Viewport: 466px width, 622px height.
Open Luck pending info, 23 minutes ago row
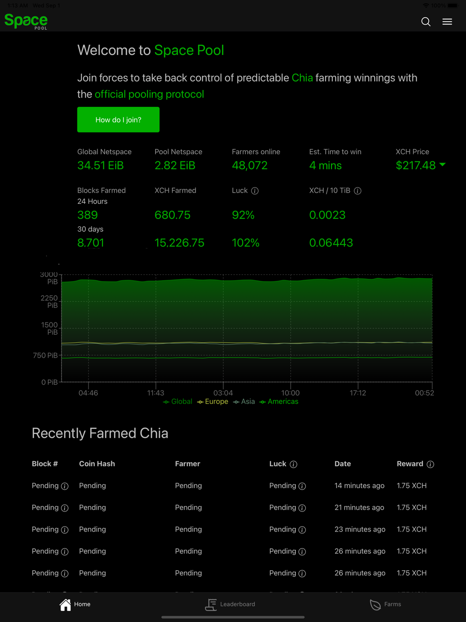302,530
